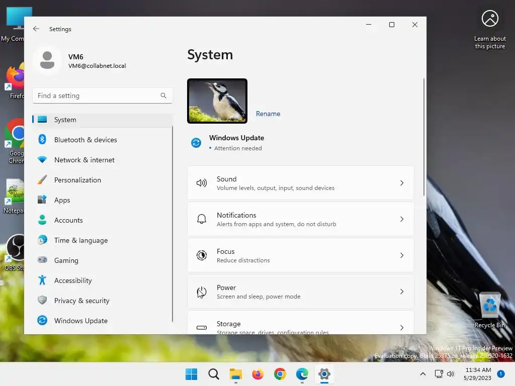Screen dimensions: 515x386
Task: Open the Apps icon in sidebar
Action: [42, 200]
